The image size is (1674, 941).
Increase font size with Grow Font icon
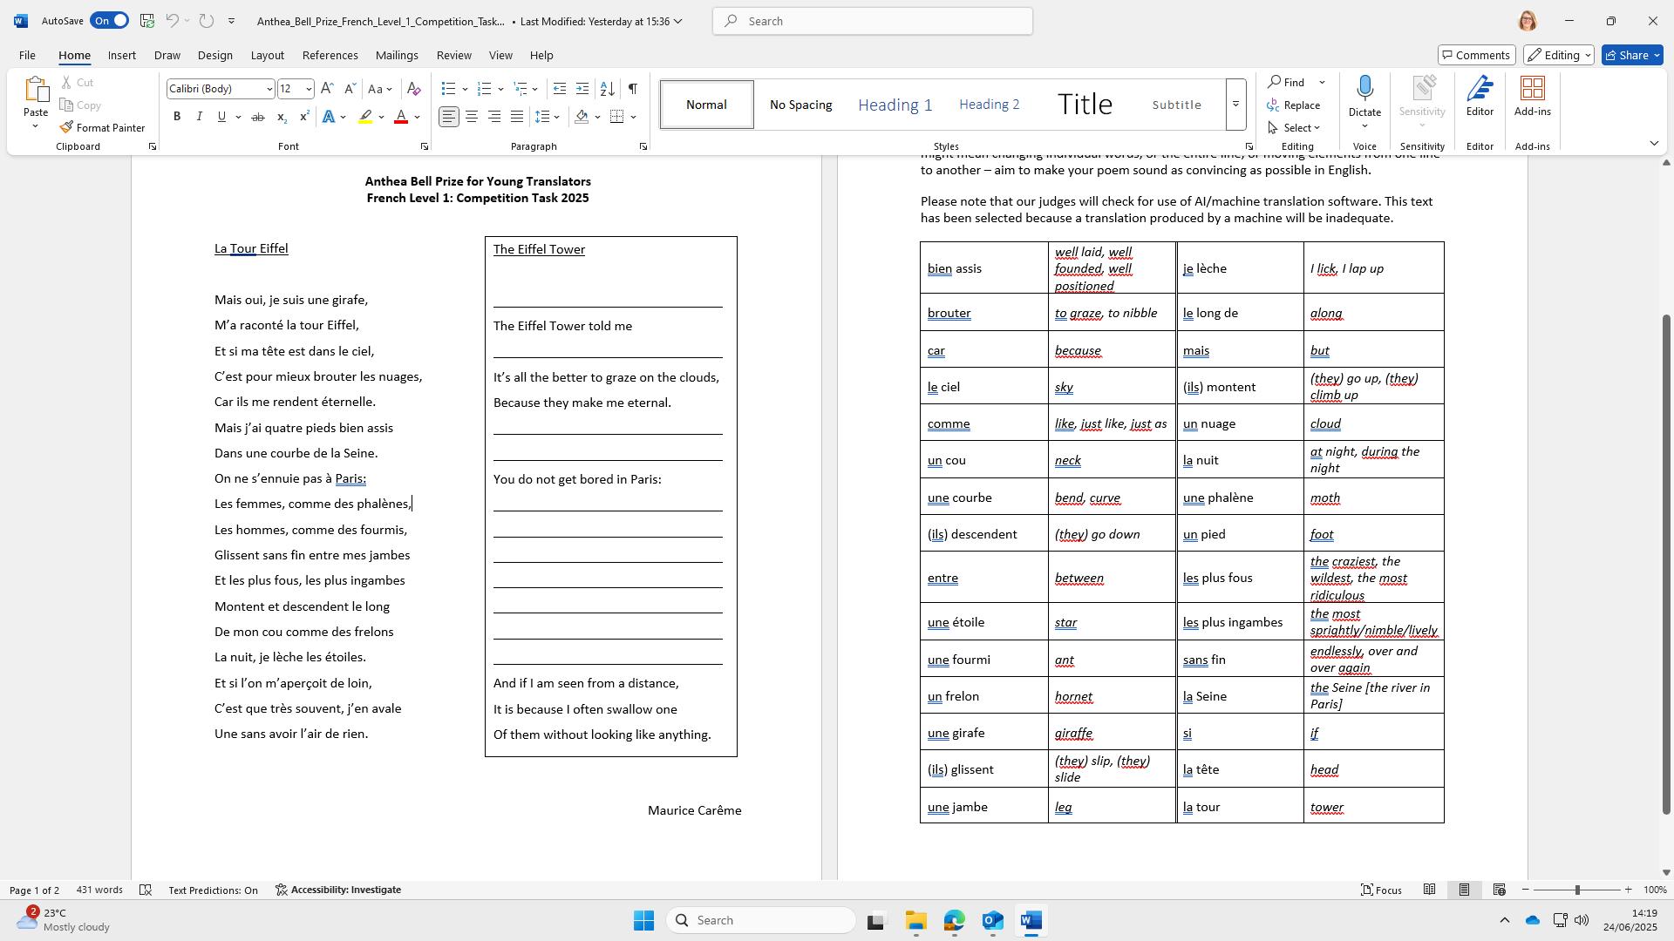coord(327,89)
